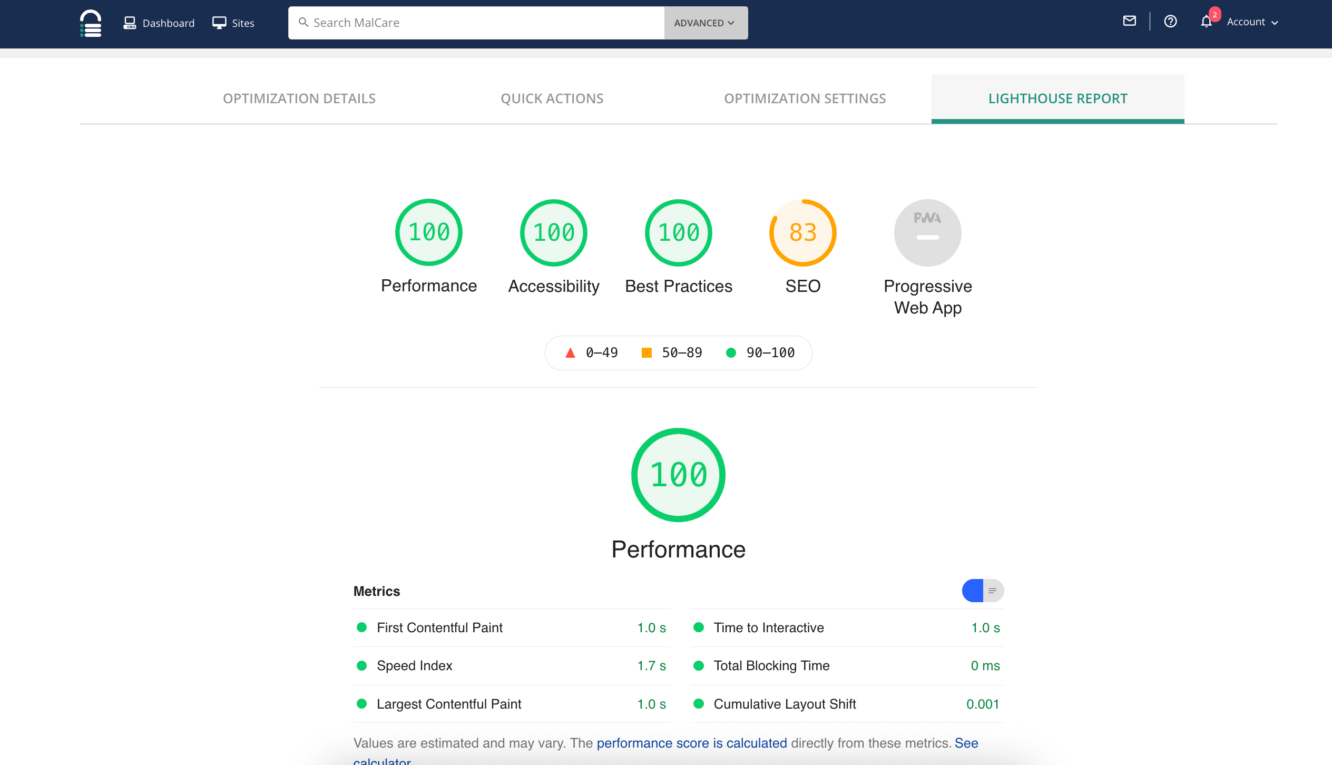Click the SEO score 83 gauge
Viewport: 1332px width, 765px height.
click(x=802, y=232)
